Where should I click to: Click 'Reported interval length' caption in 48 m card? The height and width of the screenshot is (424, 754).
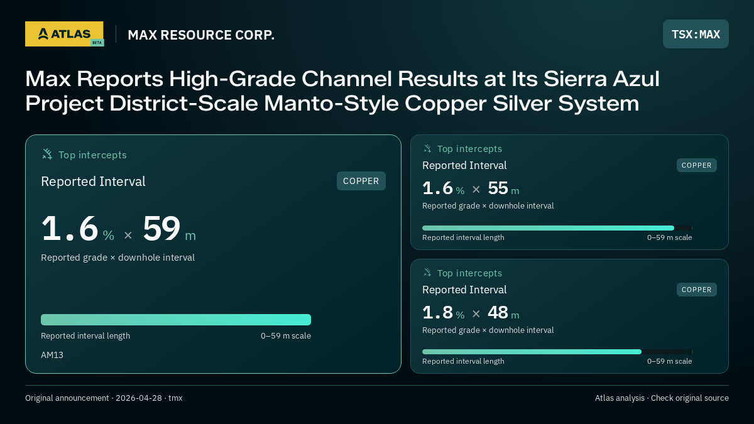[463, 361]
